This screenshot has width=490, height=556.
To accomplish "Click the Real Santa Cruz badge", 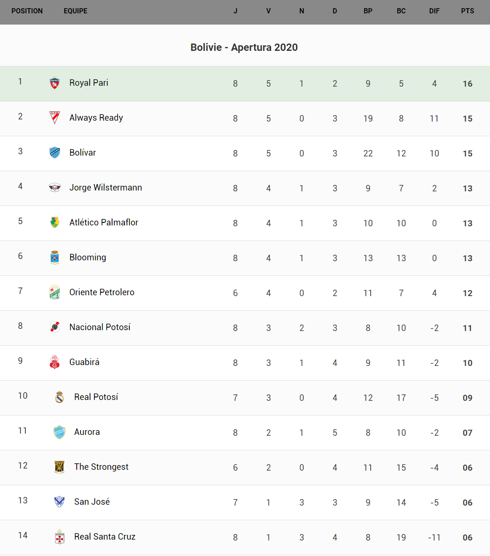I will click(x=59, y=537).
